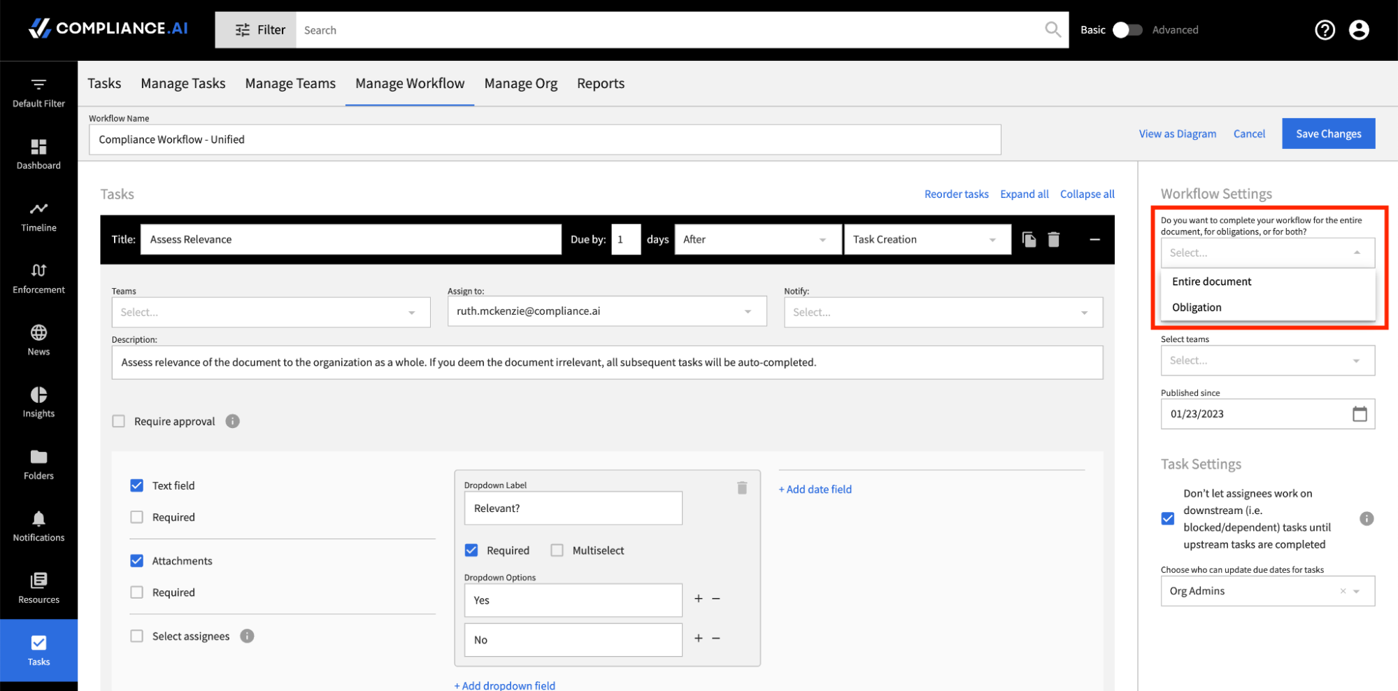This screenshot has height=691, width=1398.
Task: Add option after Yes with plus
Action: click(x=698, y=599)
